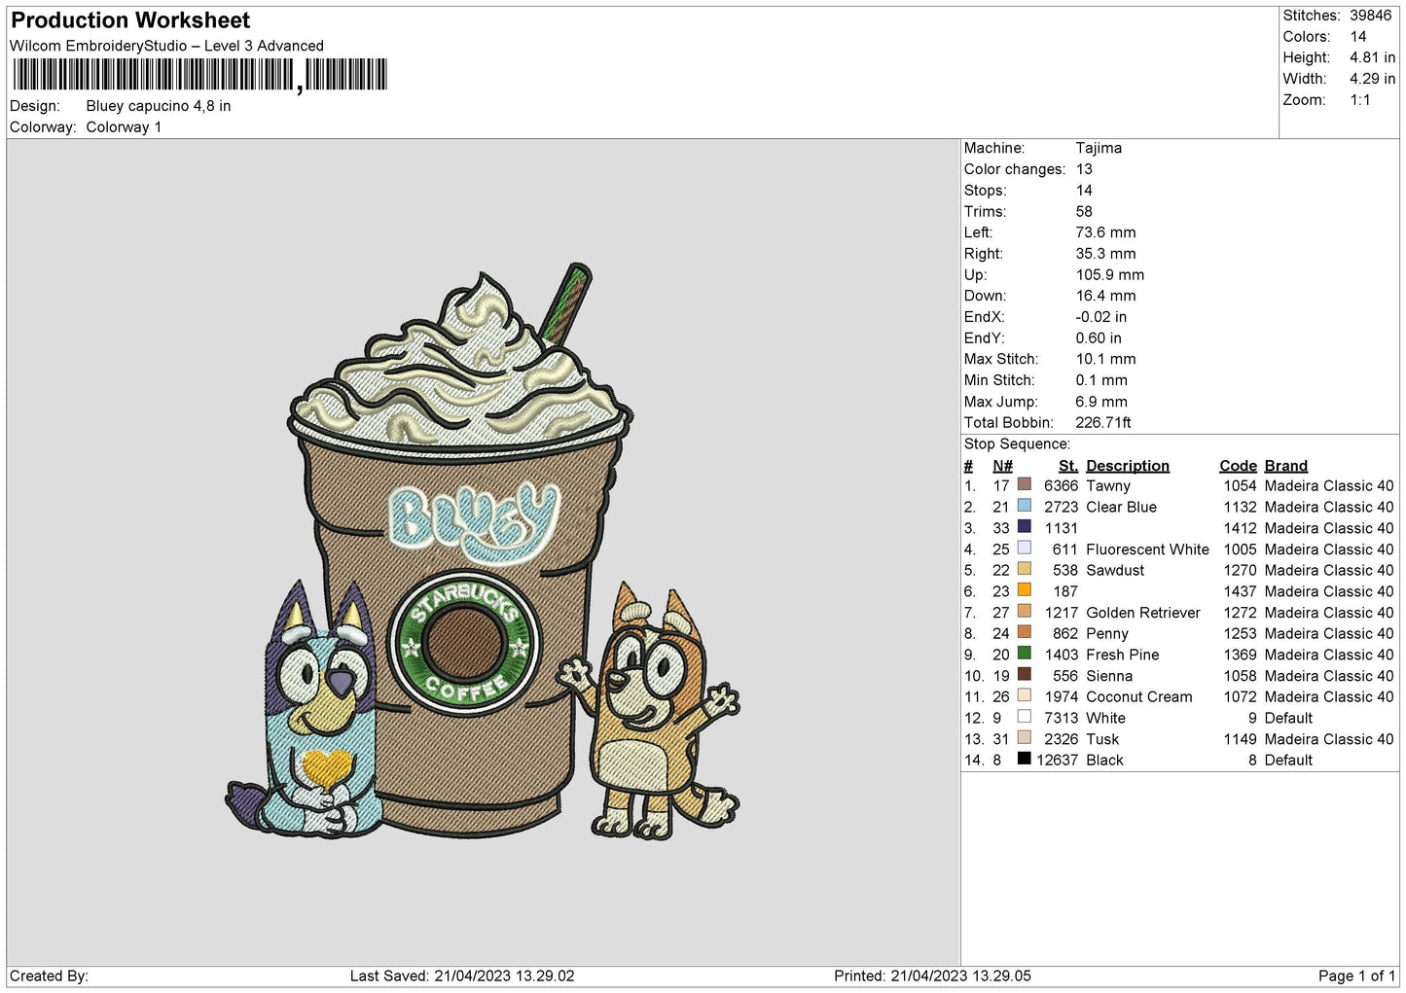Click the Tawny color swatch
1406x993 pixels.
pyautogui.click(x=1024, y=484)
